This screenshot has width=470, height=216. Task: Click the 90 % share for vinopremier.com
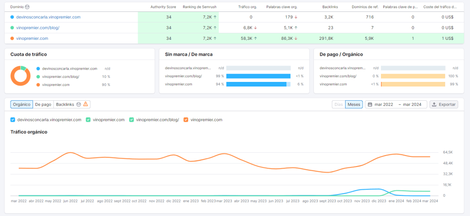click(x=106, y=85)
